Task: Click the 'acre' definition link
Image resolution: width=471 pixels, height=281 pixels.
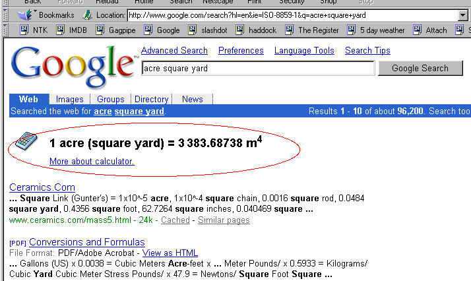Action: [x=103, y=111]
